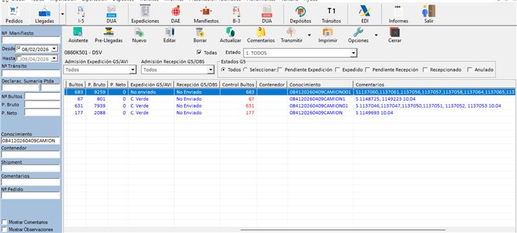Check the Recepcionado checkbox
Screen dimensions: 517x233
coord(425,70)
